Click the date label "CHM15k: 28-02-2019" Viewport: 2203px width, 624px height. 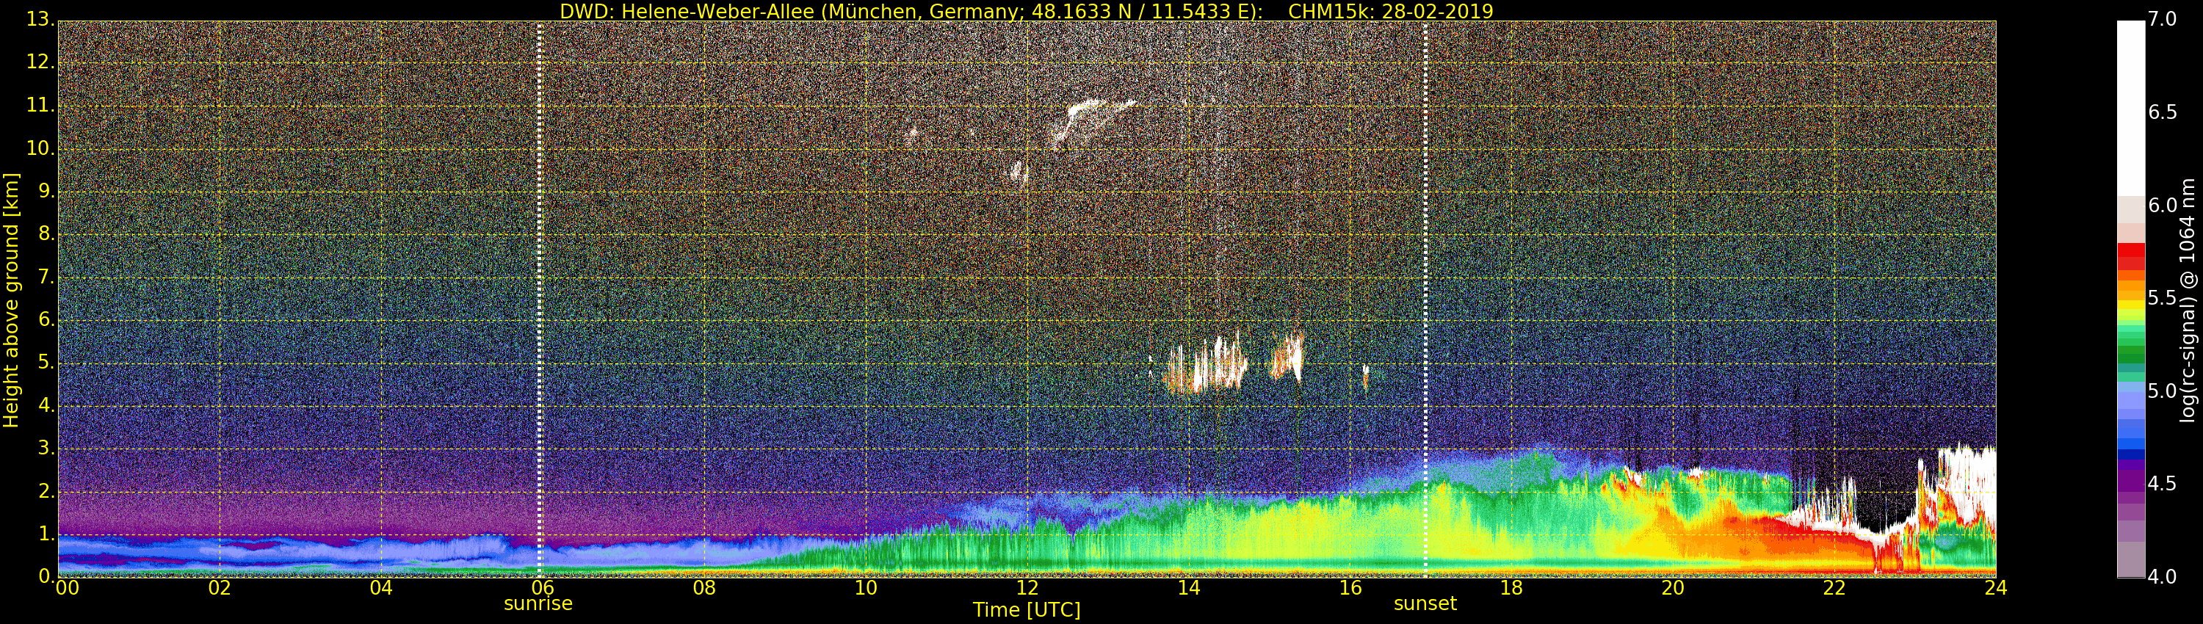pyautogui.click(x=1391, y=11)
